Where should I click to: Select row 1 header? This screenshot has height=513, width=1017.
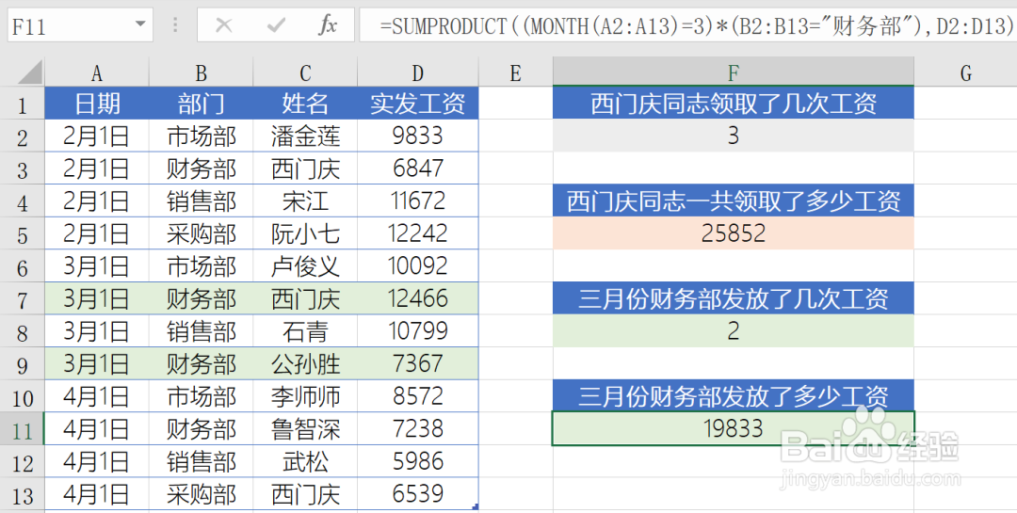click(22, 104)
